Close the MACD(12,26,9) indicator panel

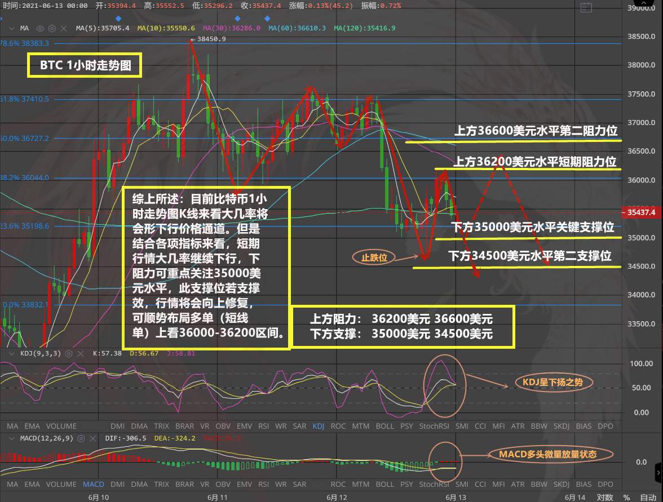(92, 438)
